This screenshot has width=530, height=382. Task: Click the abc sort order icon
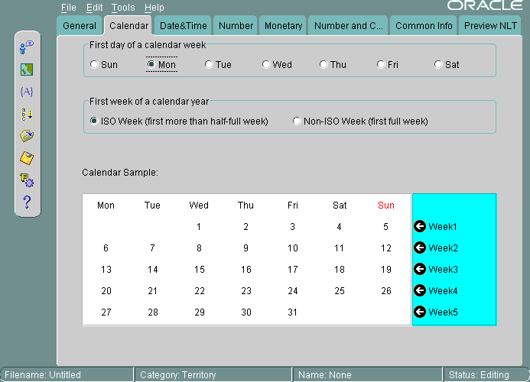27,114
